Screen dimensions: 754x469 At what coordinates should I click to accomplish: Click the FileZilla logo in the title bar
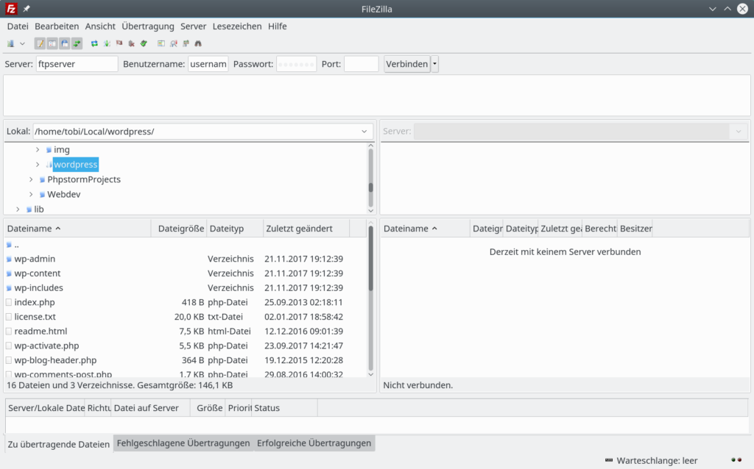pos(11,9)
